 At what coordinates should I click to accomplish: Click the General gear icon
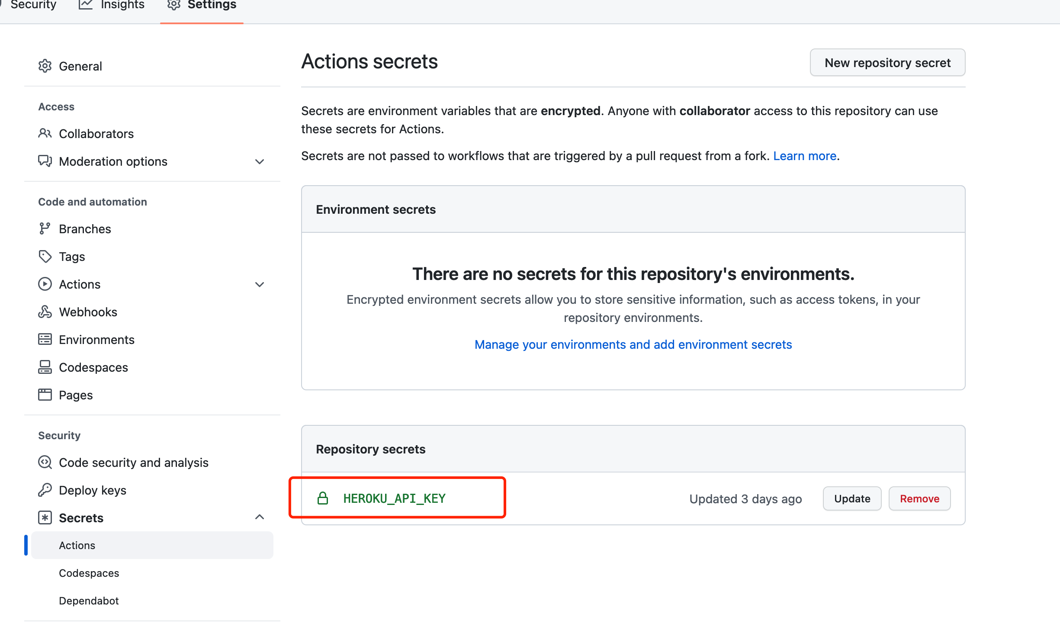(45, 66)
